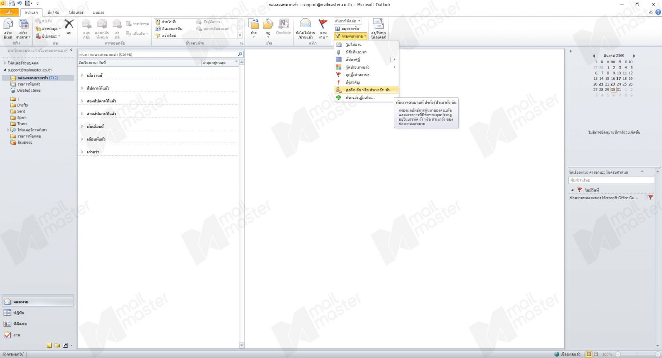662x358 pixels.
Task: Open the Address Book (สมุดรายชื่อ)
Action: click(x=347, y=29)
